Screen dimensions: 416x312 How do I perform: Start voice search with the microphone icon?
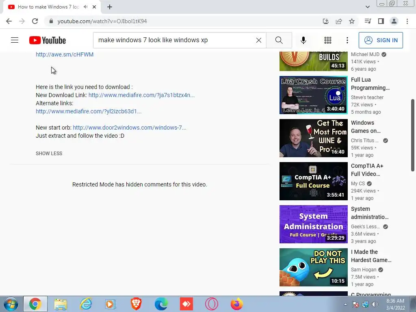tap(303, 40)
